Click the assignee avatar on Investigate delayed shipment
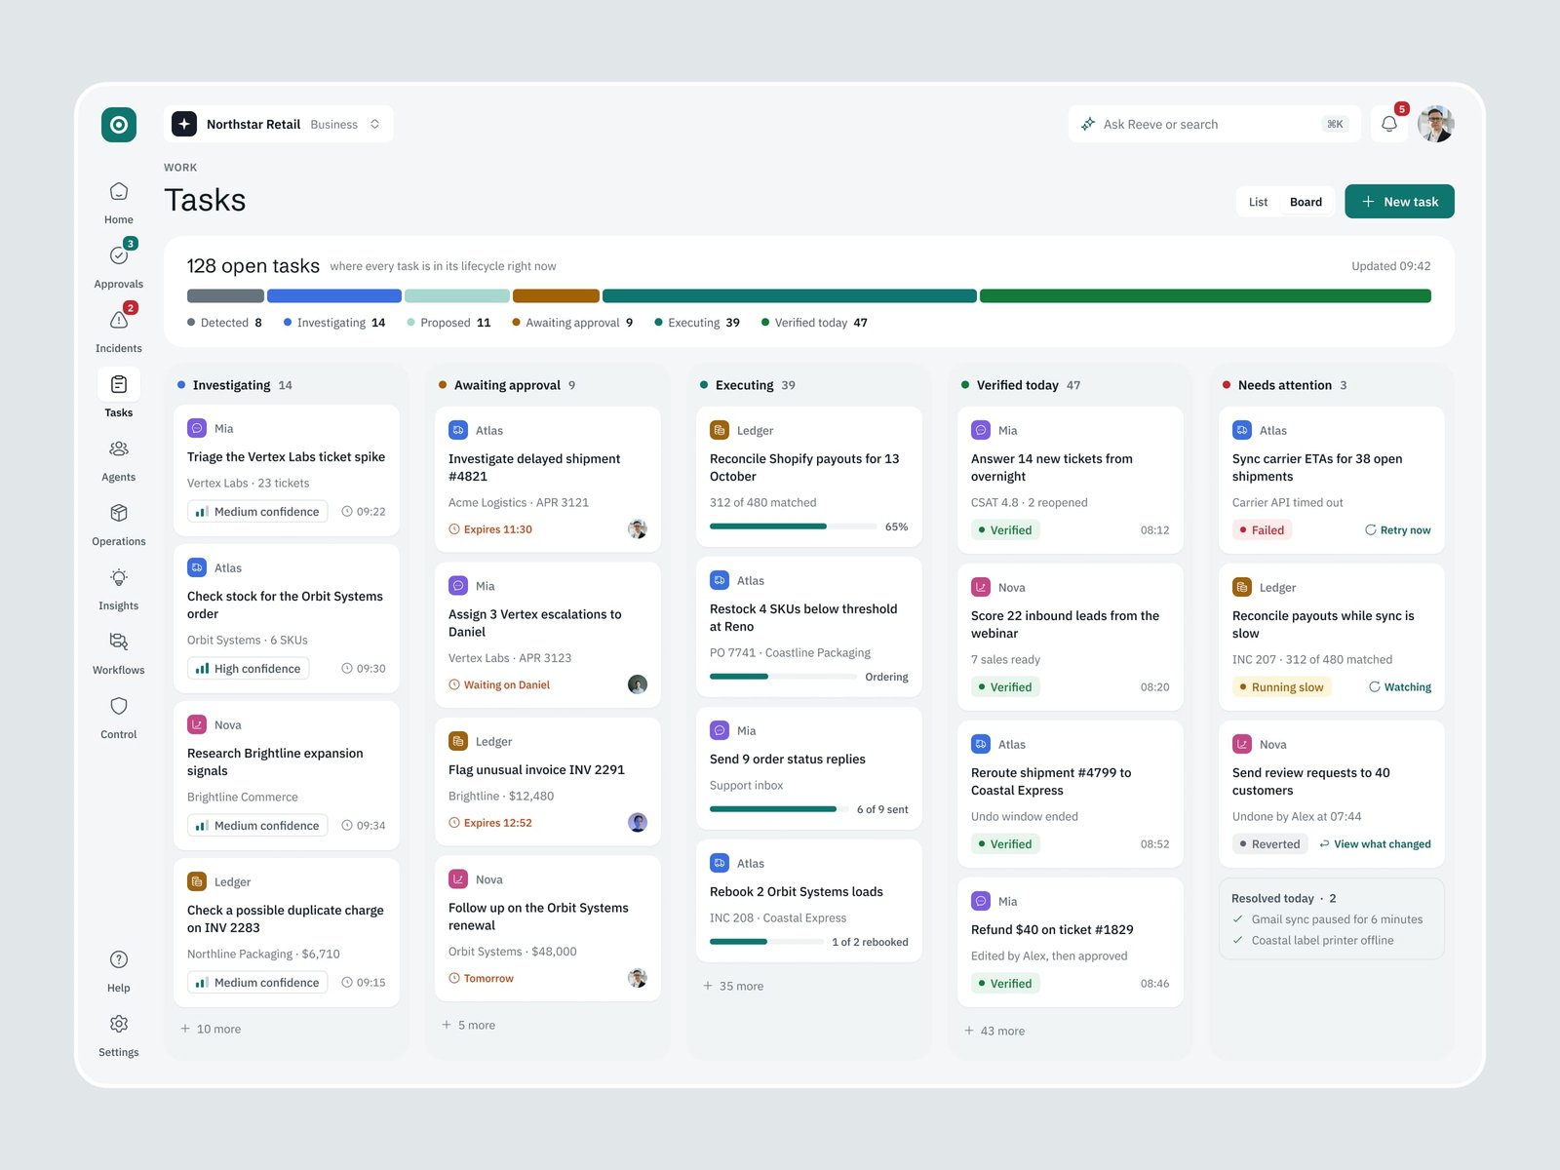The height and width of the screenshot is (1170, 1560). 638,529
